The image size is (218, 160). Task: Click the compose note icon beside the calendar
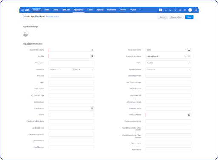pyautogui.click(x=180, y=10)
